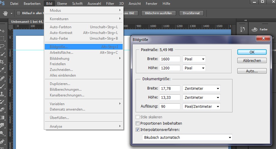
Task: Open the Farbe color palette panel
Action: [259, 29]
